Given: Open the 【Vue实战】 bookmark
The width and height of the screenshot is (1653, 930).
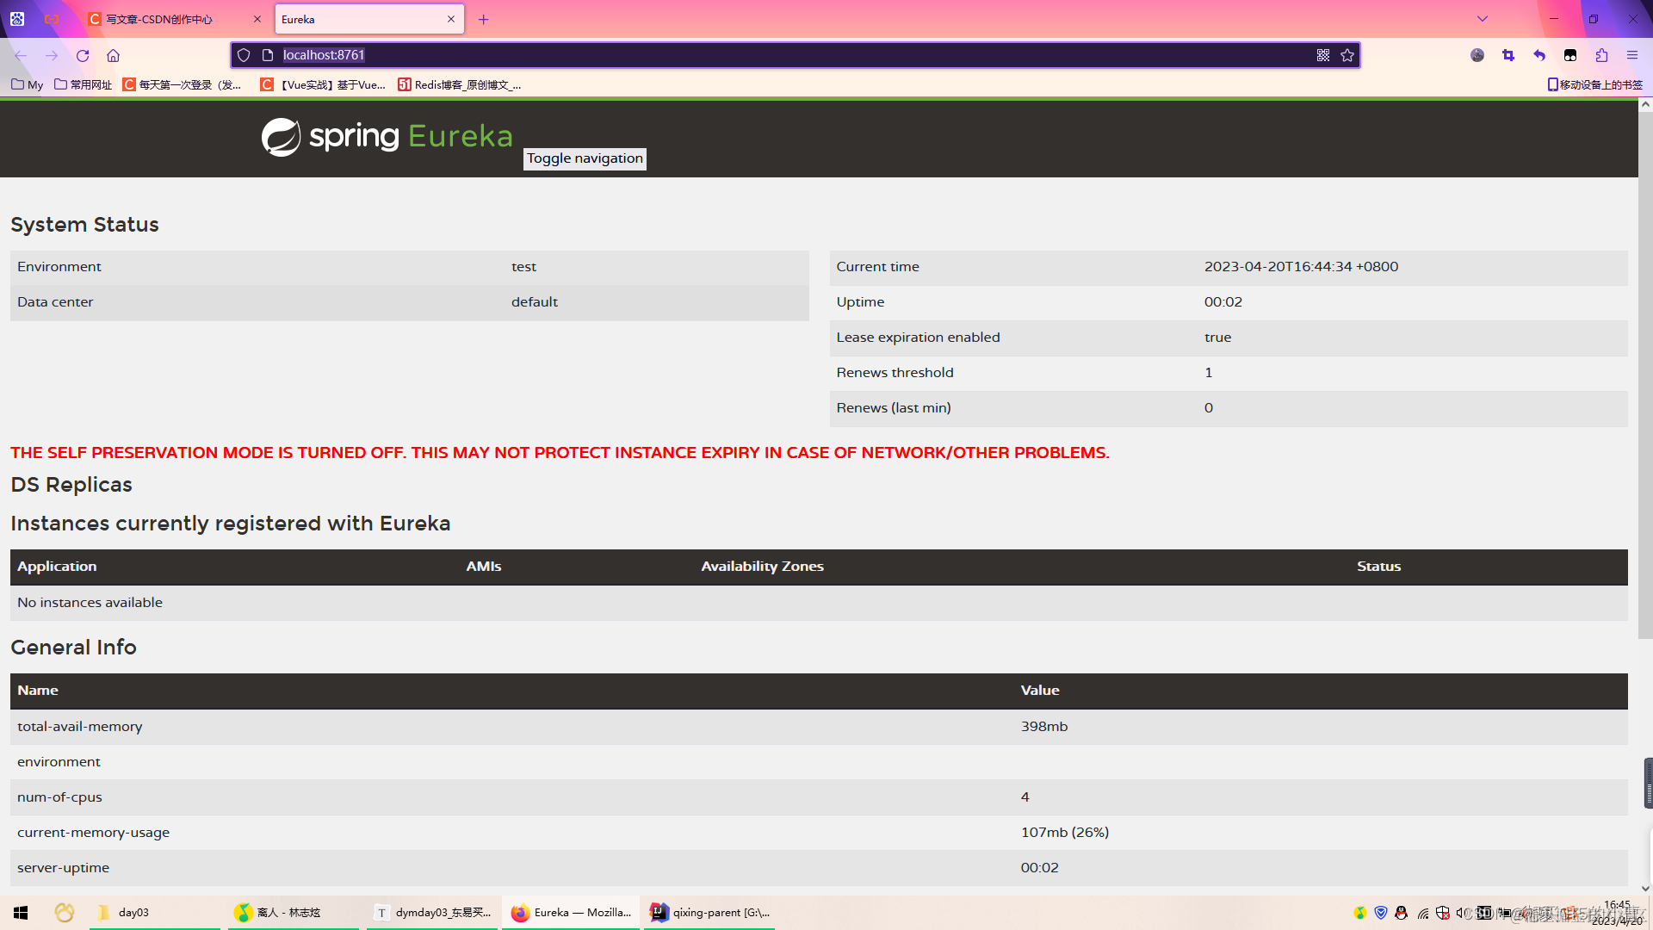Looking at the screenshot, I should pyautogui.click(x=323, y=84).
